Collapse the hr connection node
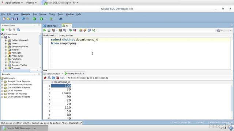This screenshot has height=131, width=234. tap(2, 37)
